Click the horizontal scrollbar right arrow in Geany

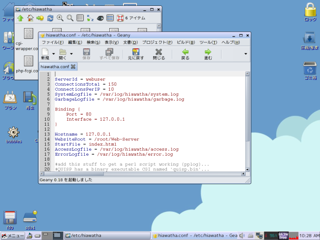[x=243, y=174]
